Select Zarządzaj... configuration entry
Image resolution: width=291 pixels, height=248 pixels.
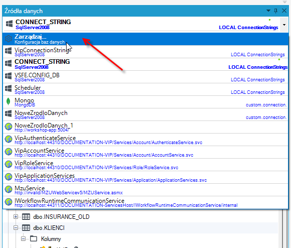[145, 39]
